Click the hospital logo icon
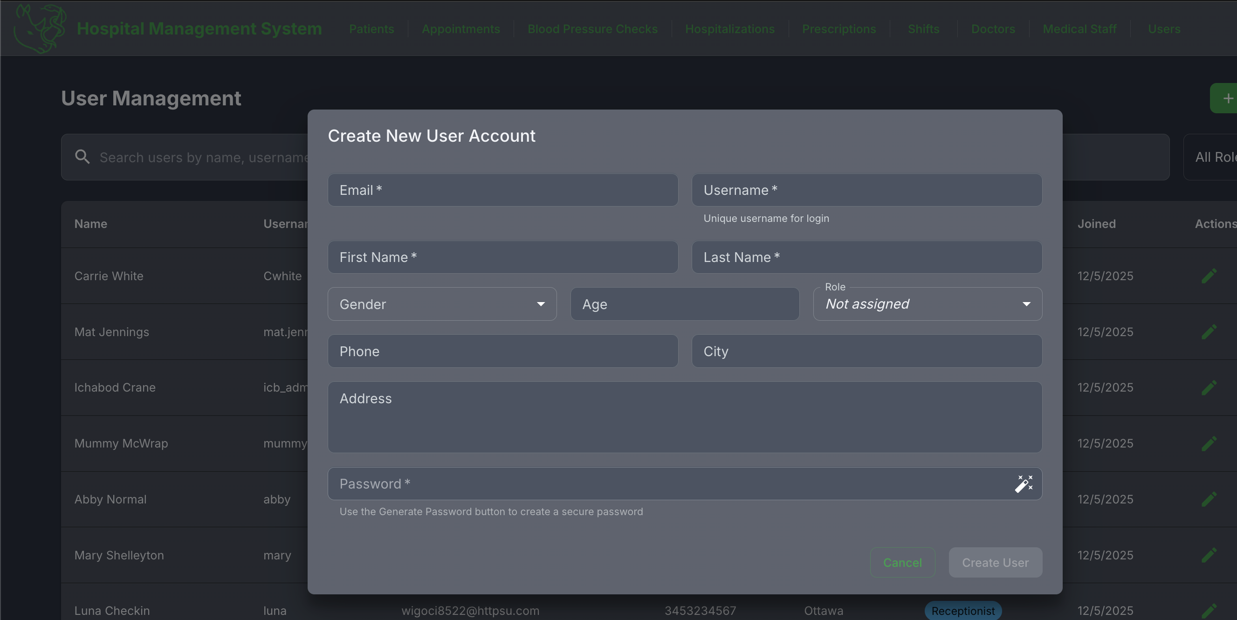The height and width of the screenshot is (620, 1237). point(39,29)
